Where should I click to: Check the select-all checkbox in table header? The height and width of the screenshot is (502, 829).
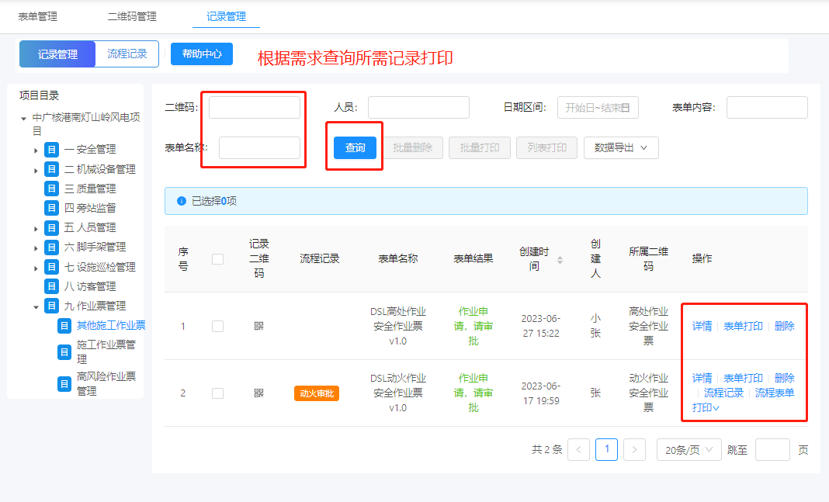(x=217, y=258)
